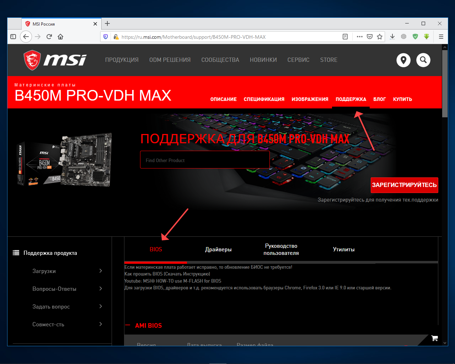Screen dimensions: 455x364
Task: Open the store locator pin icon
Action: (x=403, y=60)
